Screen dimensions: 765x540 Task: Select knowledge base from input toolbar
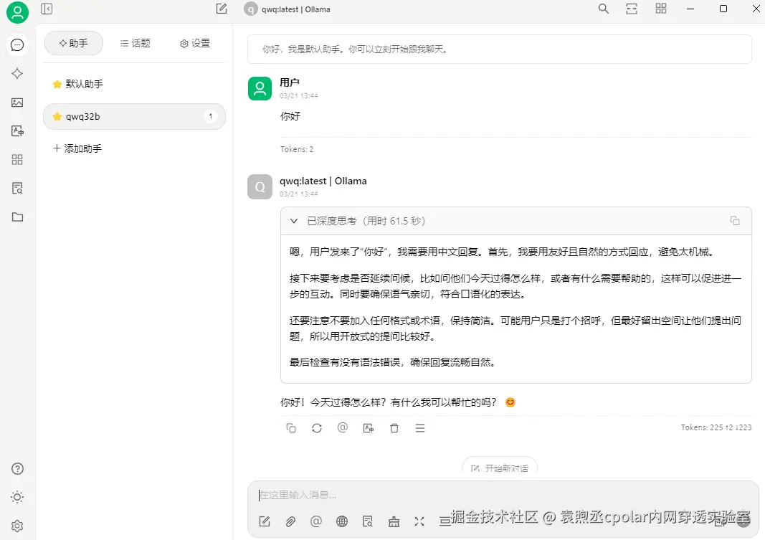click(368, 521)
